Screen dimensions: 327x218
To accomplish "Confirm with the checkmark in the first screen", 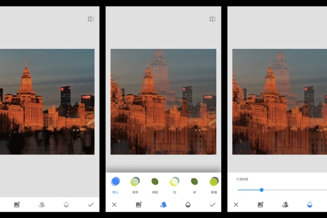I will (91, 204).
